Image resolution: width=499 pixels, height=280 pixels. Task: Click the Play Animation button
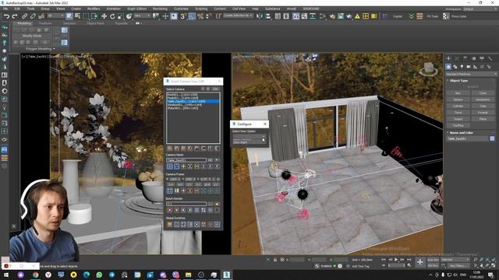396,260
